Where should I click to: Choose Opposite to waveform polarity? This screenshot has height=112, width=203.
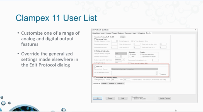pos(141,57)
